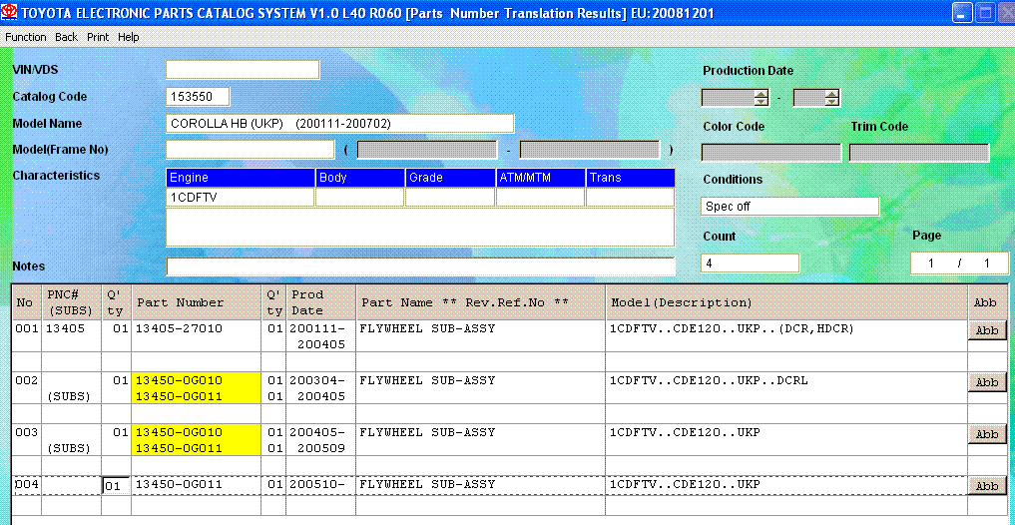Select highlighted 13450-0G010 in row 003
The height and width of the screenshot is (525, 1015).
point(179,432)
